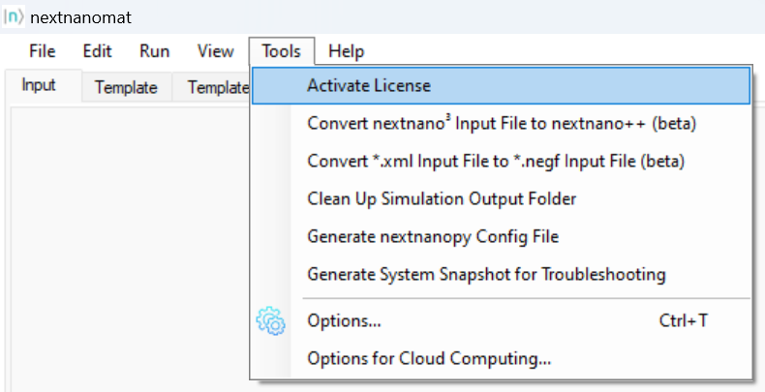Screen dimensions: 765x392
Task: Convert nextnano³ input file to nextnano++
Action: 502,124
